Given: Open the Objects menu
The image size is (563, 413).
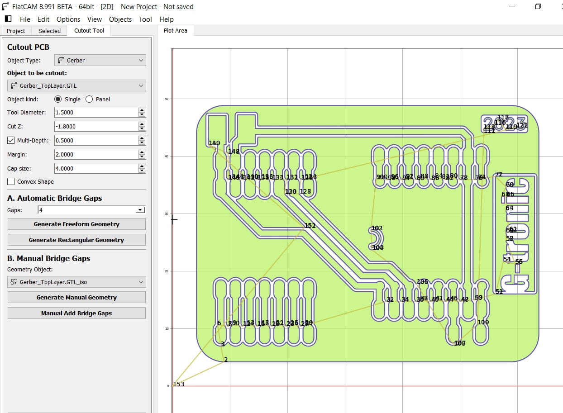Looking at the screenshot, I should click(120, 19).
